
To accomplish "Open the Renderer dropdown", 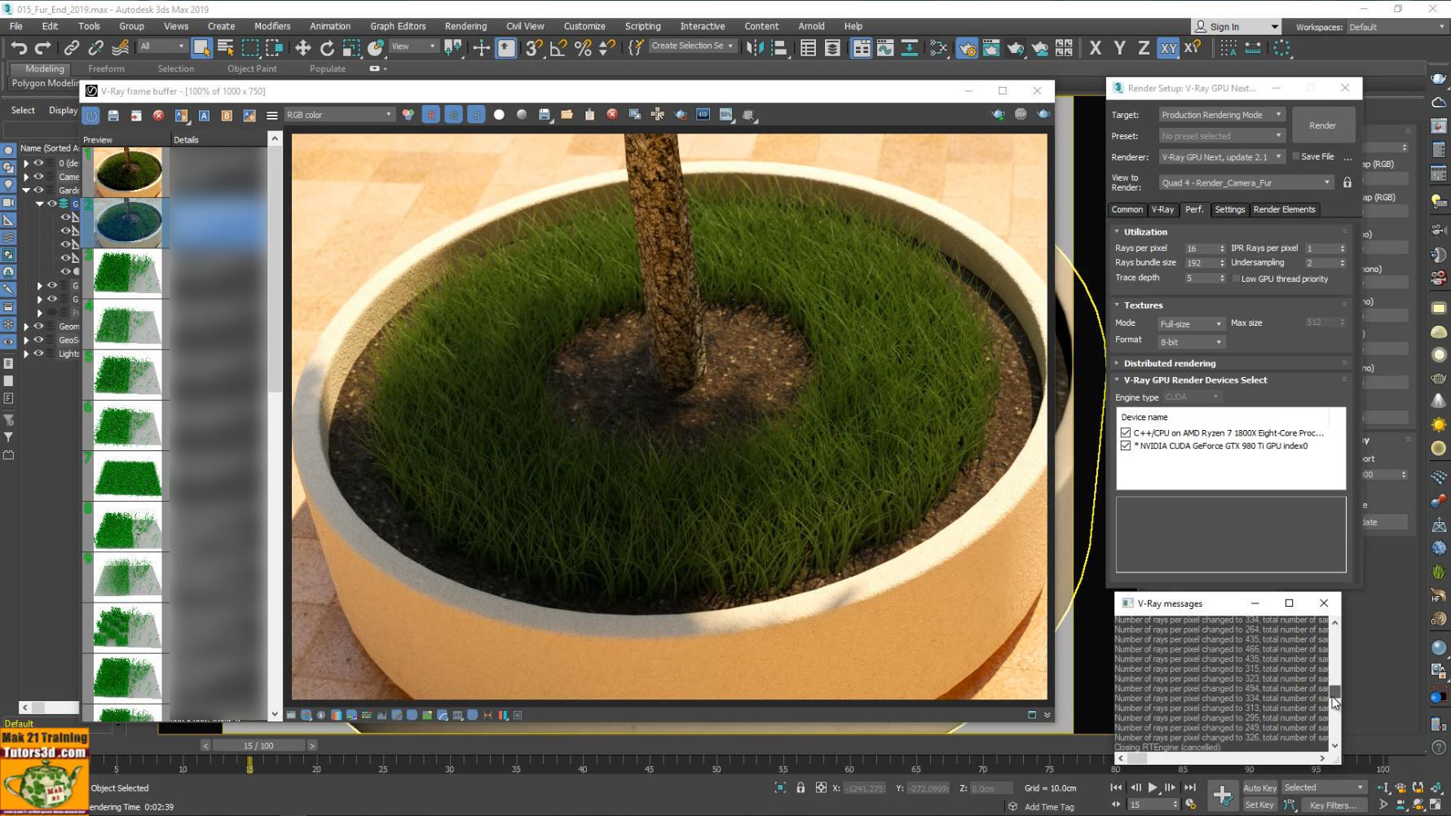I will tap(1221, 157).
